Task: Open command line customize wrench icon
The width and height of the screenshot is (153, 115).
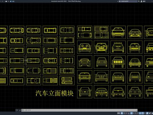Action: 20,110
